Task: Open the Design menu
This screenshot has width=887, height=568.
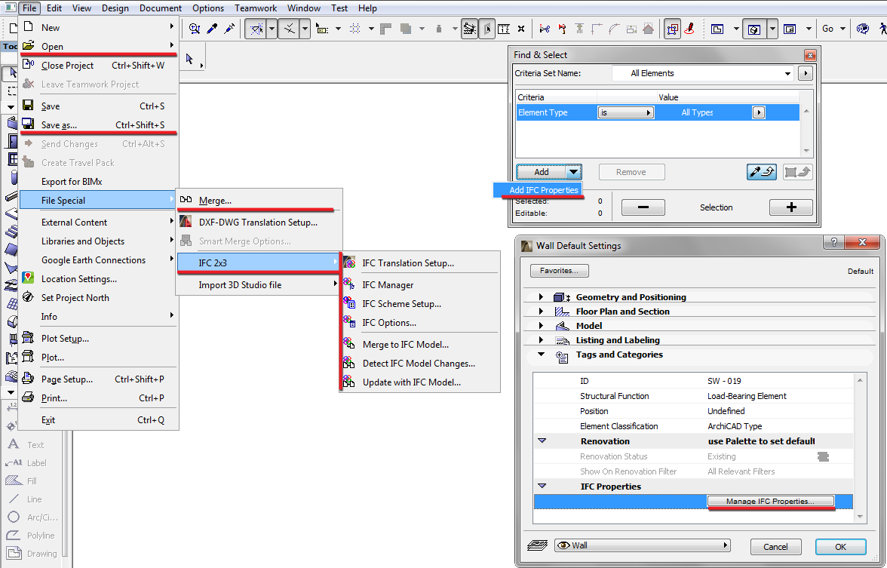Action: (115, 8)
